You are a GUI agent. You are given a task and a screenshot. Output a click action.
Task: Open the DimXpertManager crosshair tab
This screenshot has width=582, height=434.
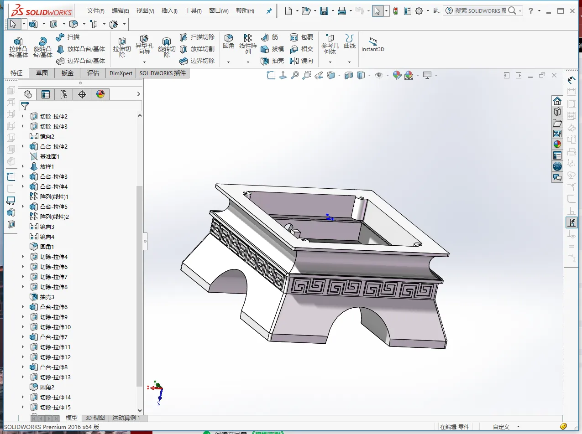tap(82, 94)
